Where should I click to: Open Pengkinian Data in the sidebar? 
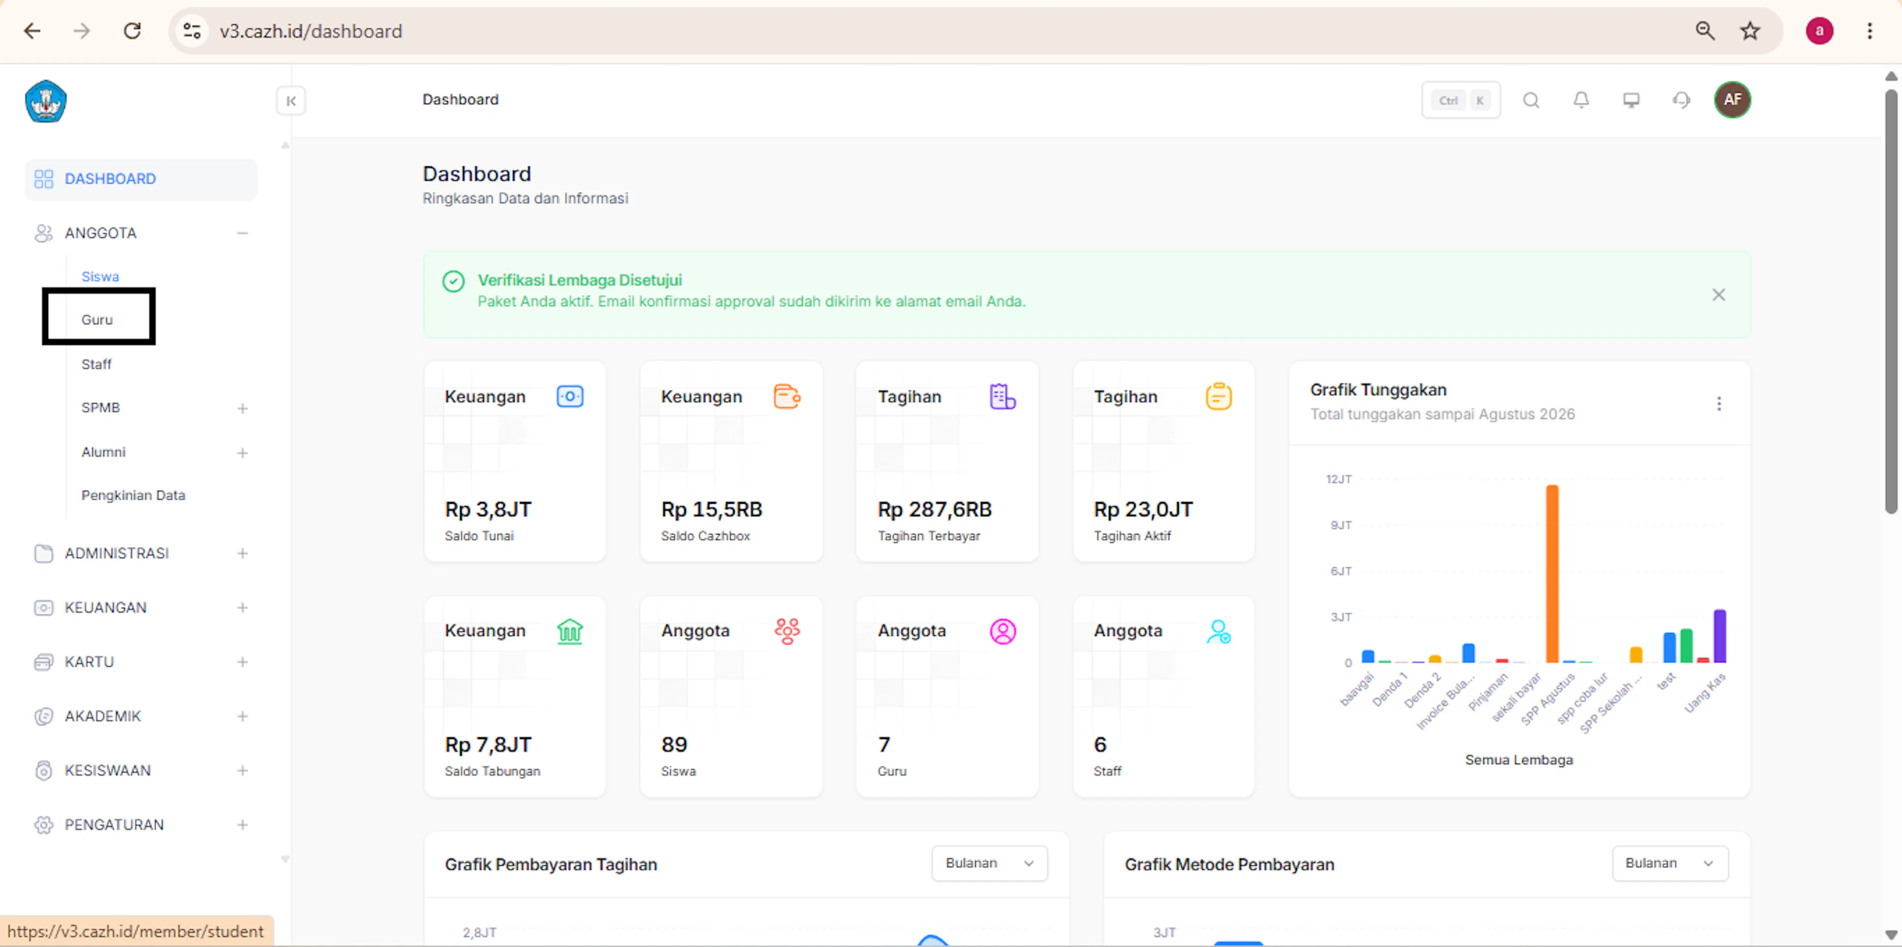(x=134, y=495)
